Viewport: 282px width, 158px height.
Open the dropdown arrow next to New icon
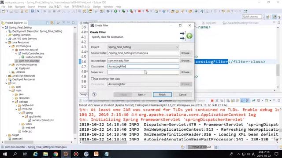[7, 11]
